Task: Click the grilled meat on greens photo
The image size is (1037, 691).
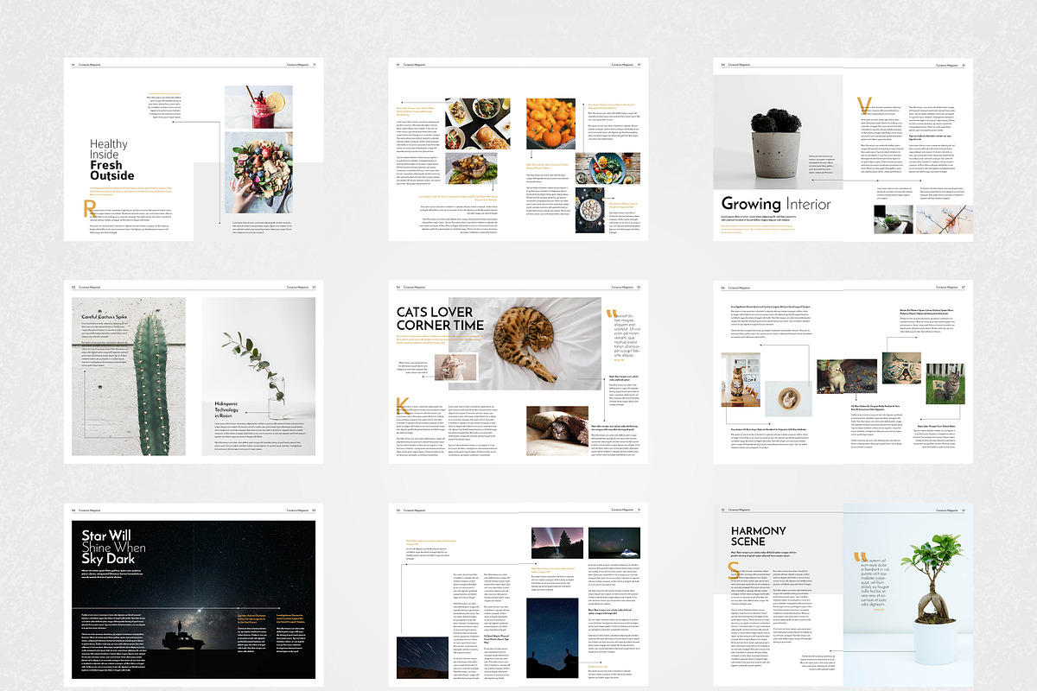Action: (471, 168)
